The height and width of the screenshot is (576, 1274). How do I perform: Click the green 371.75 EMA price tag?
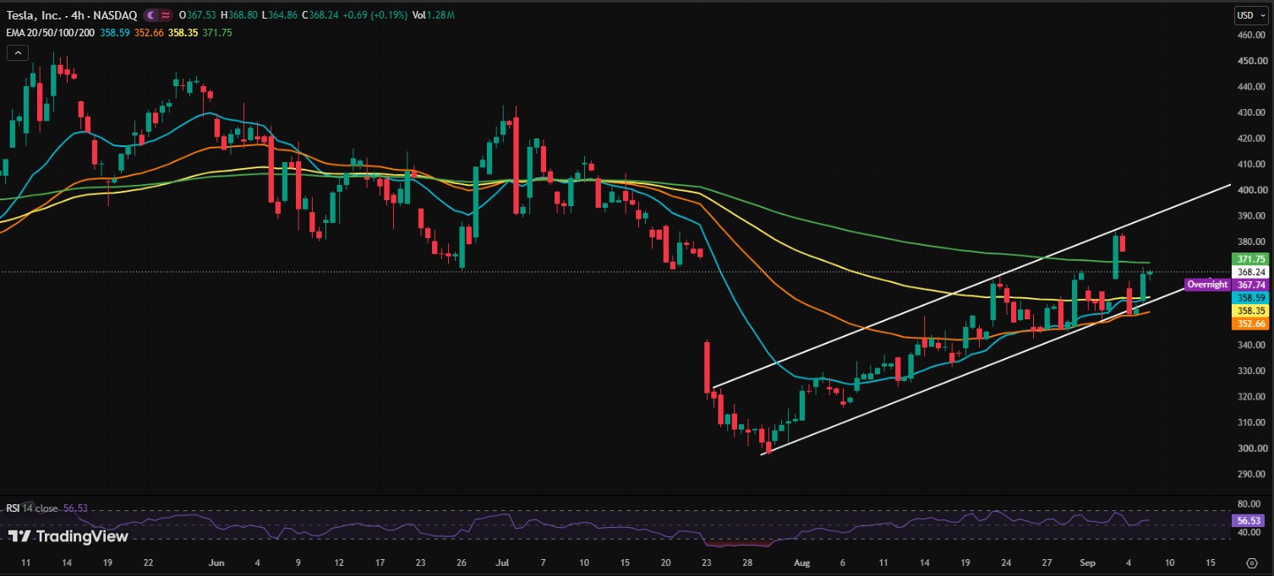pyautogui.click(x=1251, y=259)
